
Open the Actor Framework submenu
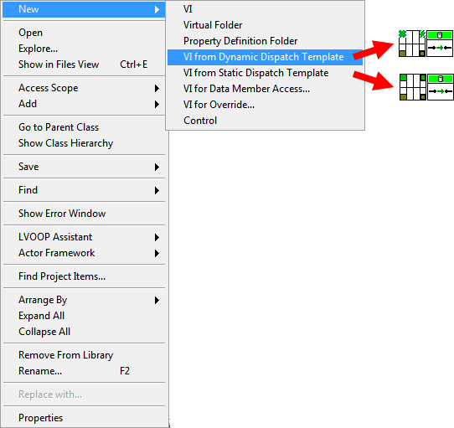click(x=84, y=253)
